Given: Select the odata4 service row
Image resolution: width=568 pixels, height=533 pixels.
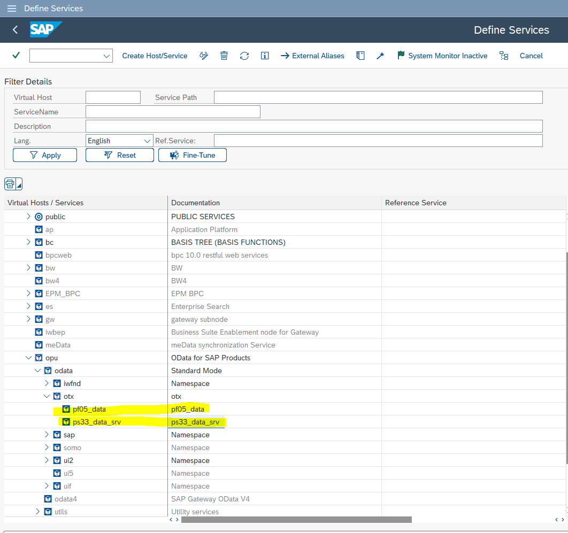Looking at the screenshot, I should coord(66,499).
